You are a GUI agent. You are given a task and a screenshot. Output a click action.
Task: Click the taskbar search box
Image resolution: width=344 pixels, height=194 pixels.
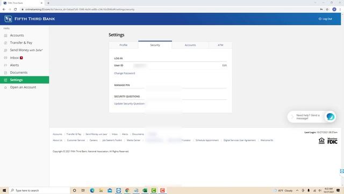[x=39, y=190]
